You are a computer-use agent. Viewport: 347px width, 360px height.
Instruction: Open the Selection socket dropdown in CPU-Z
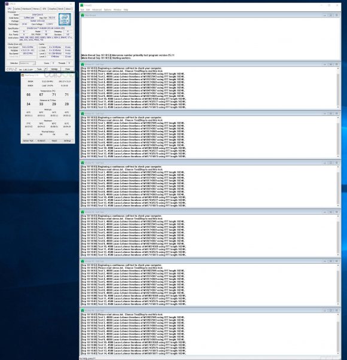click(x=28, y=63)
